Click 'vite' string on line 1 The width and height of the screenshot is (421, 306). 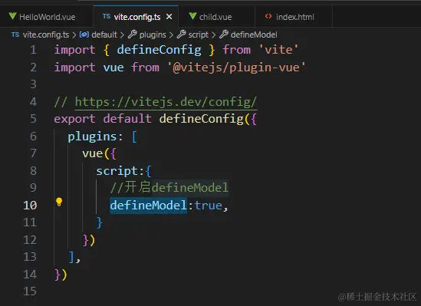tap(278, 50)
